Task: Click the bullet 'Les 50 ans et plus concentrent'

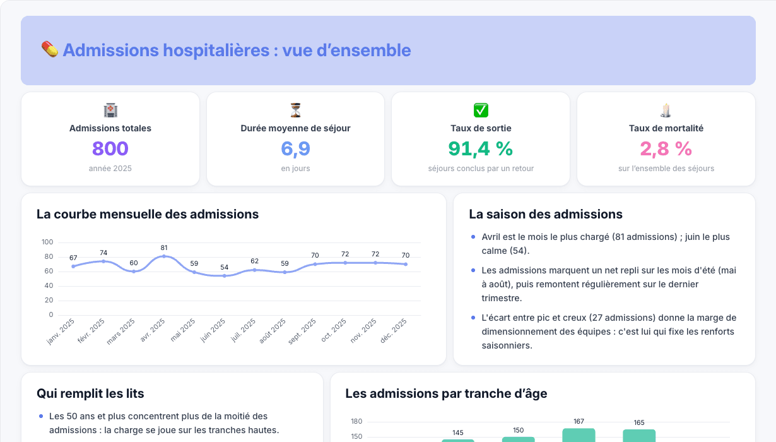Action: coord(164,423)
